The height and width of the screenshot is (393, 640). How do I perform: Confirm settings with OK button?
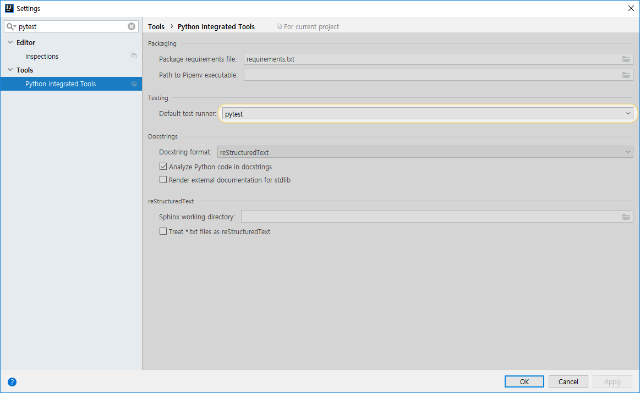click(x=524, y=381)
